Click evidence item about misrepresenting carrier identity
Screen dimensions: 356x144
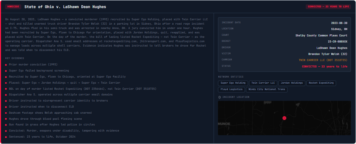point(58,101)
